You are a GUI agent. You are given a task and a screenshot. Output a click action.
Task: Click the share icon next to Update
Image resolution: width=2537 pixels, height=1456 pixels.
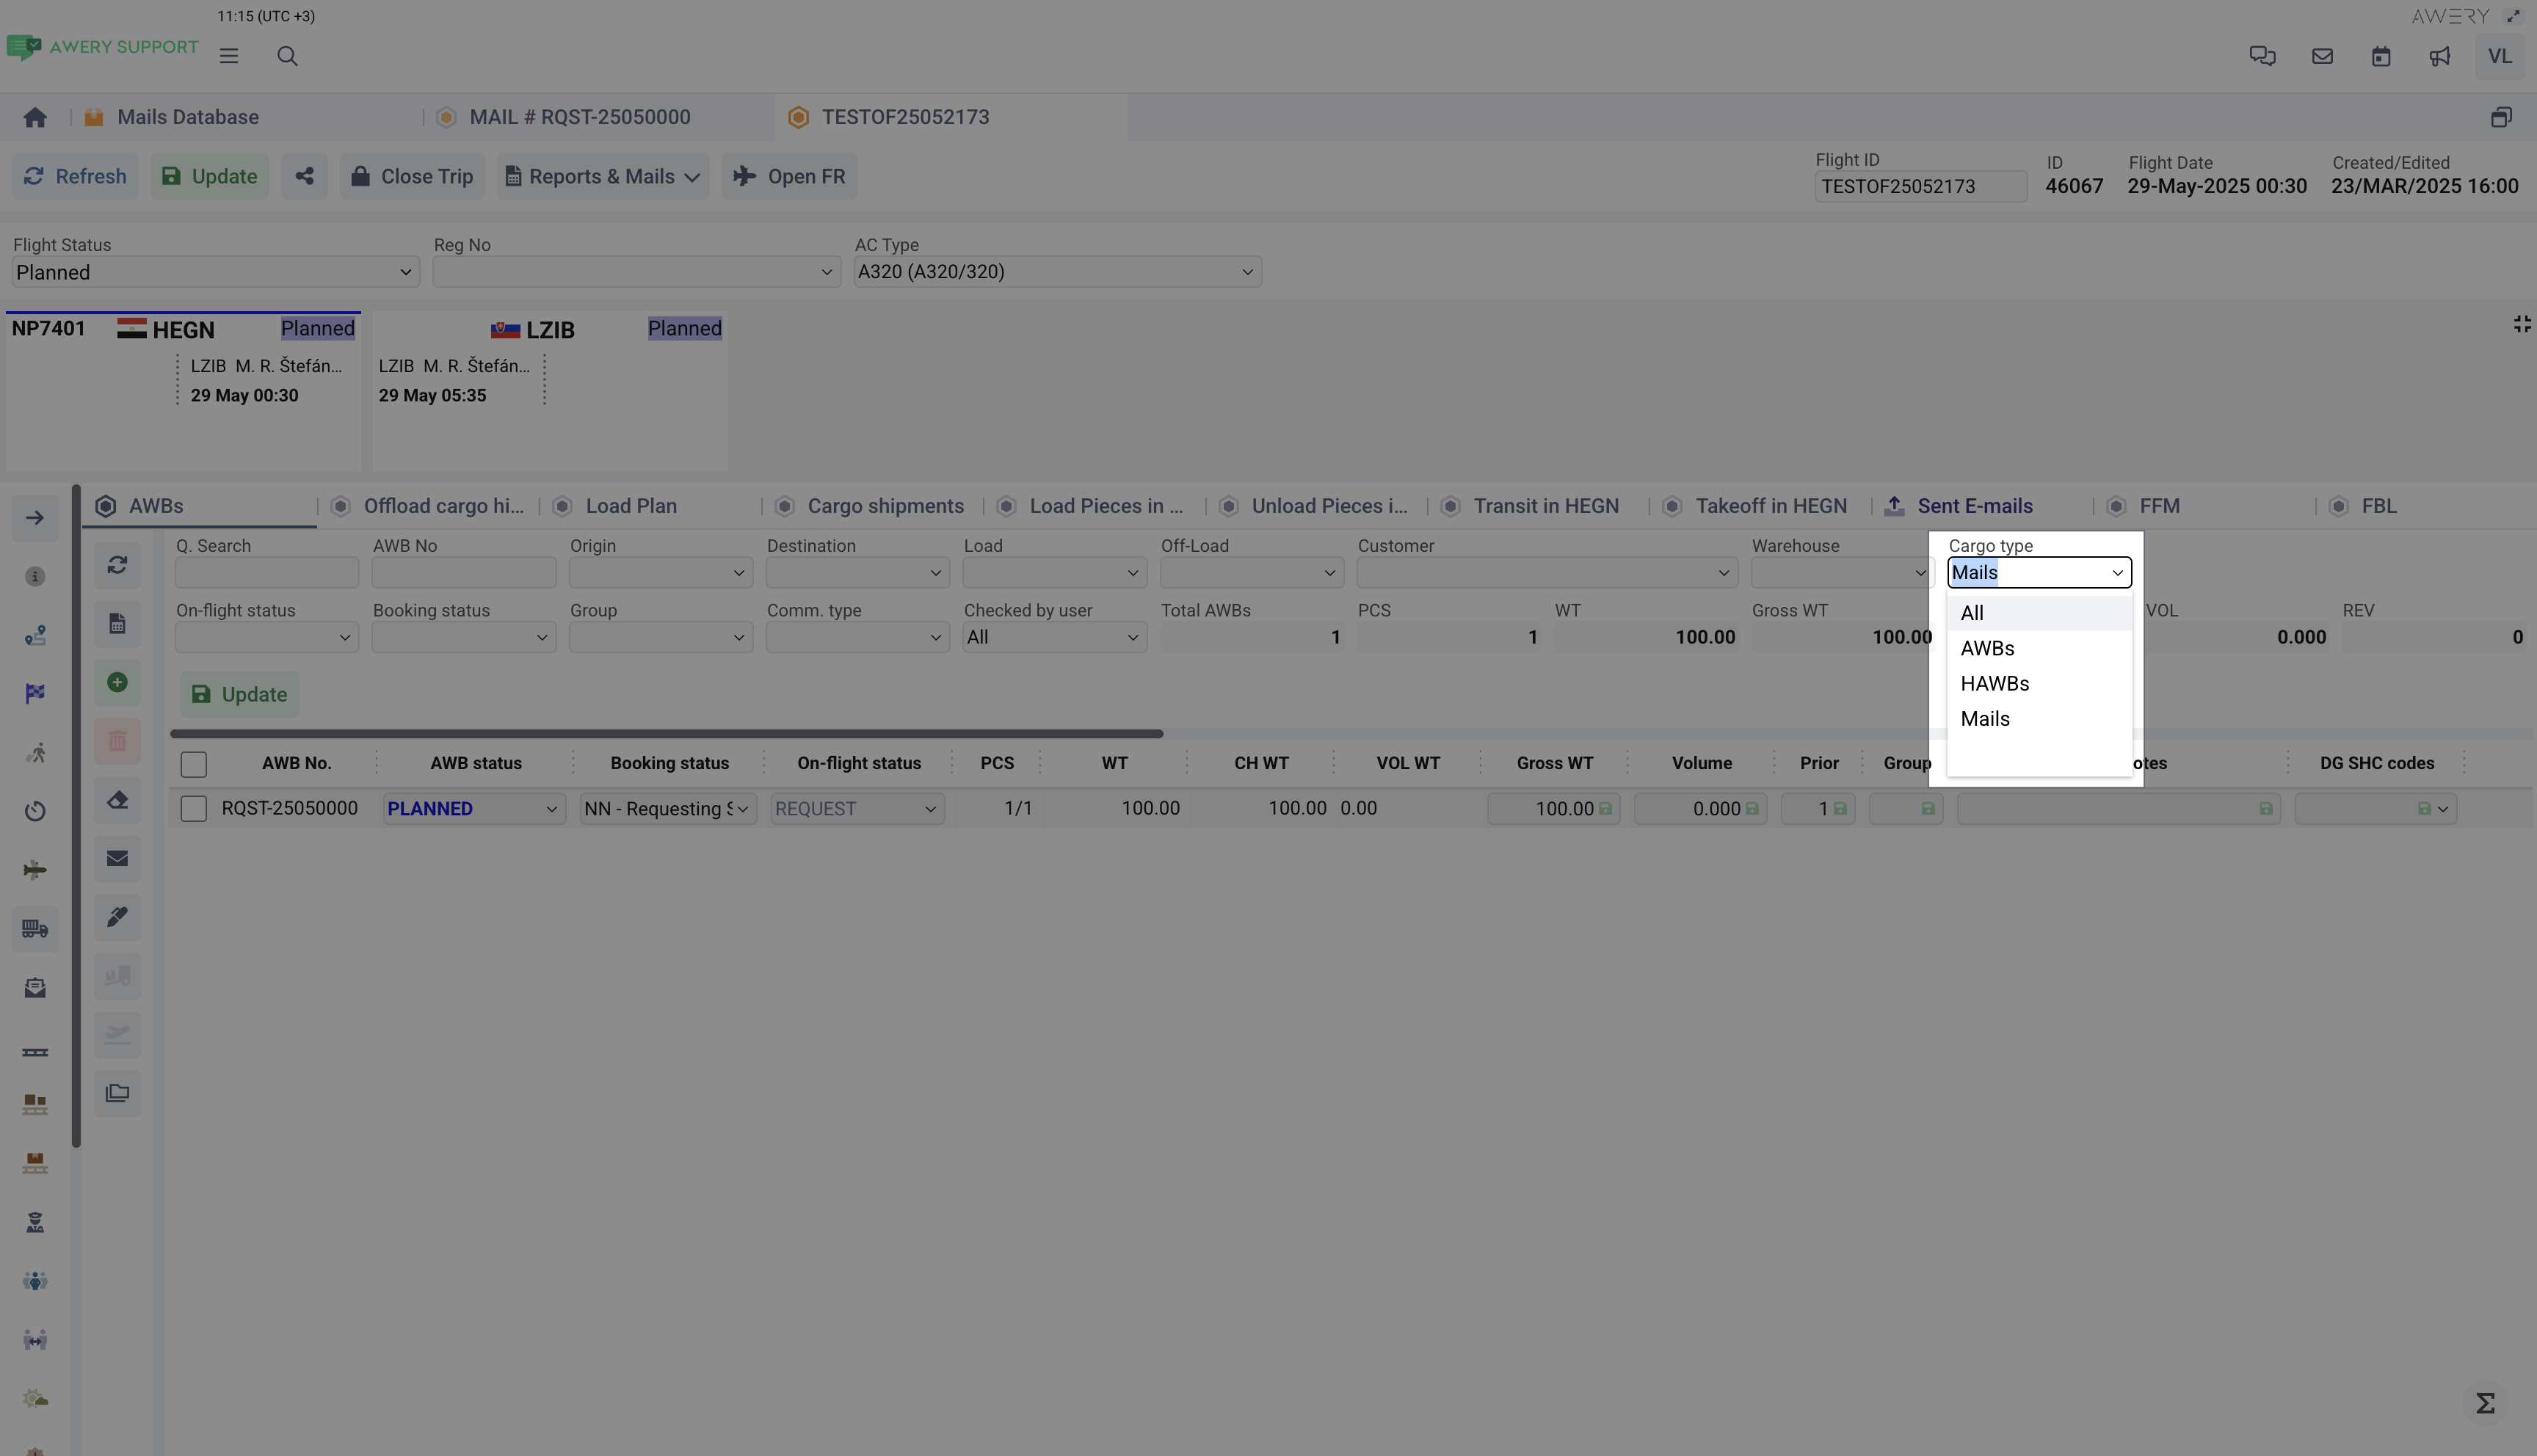pos(304,177)
